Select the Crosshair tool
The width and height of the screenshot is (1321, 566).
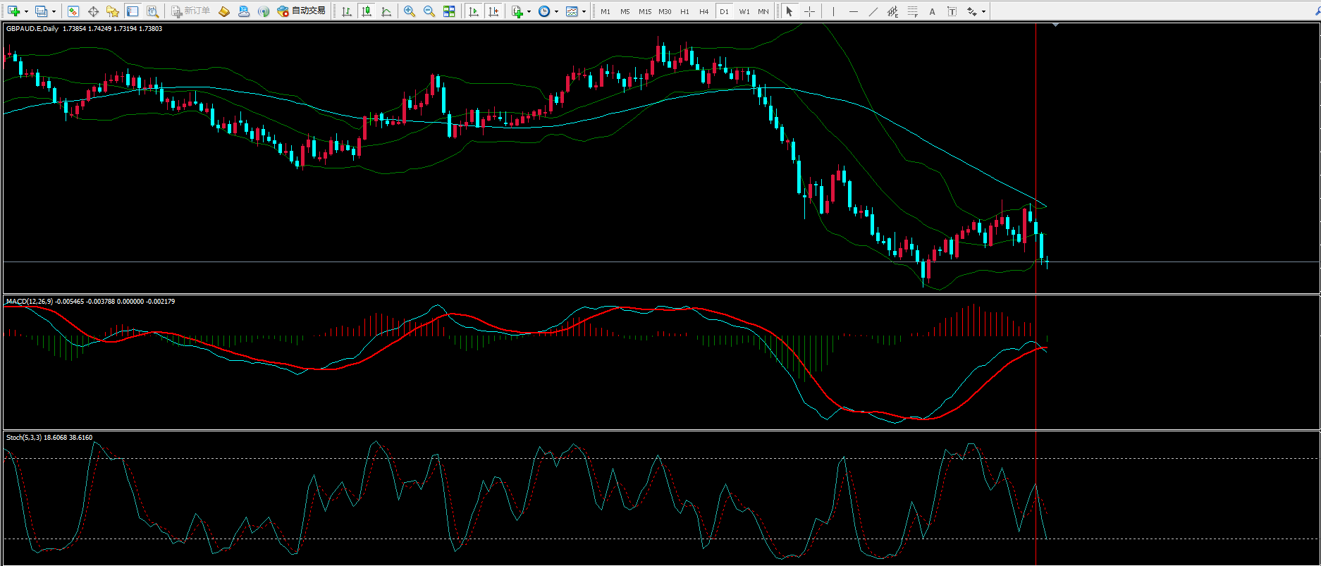pyautogui.click(x=810, y=11)
